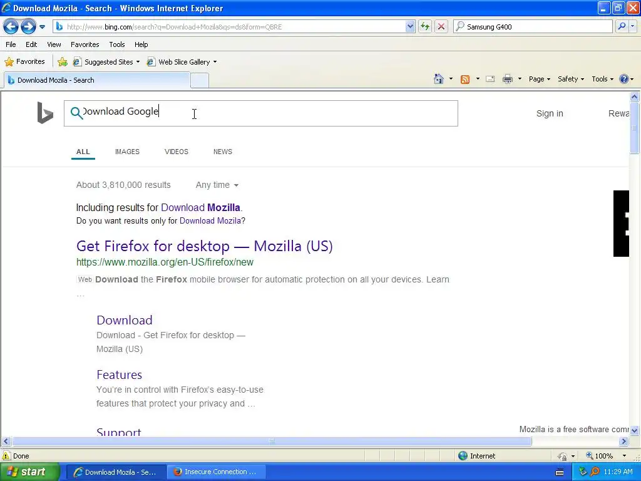Open the Edit menu

[x=31, y=44]
